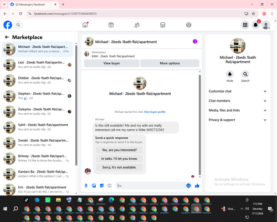Open the purple conversation information icon
Image resolution: width=277 pixels, height=222 pixels.
pos(195,42)
